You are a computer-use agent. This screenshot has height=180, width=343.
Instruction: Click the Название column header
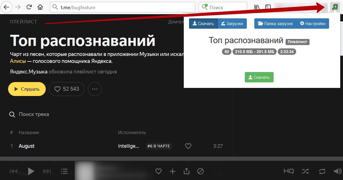(x=29, y=132)
